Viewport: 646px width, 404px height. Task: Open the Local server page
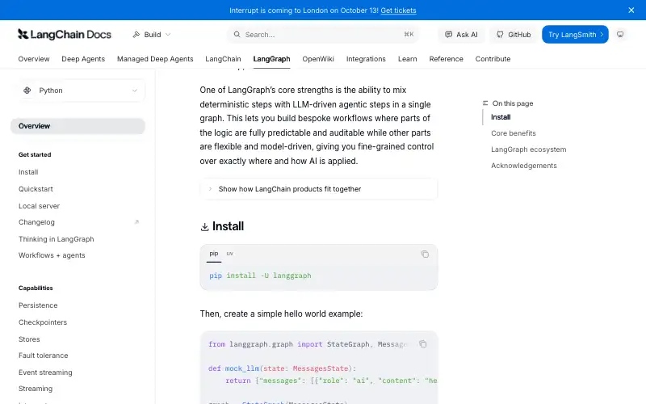click(x=39, y=206)
